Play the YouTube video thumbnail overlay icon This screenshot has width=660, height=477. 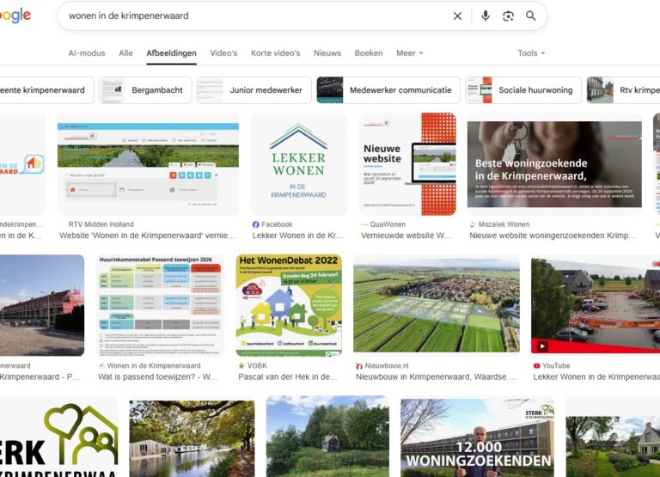point(542,346)
